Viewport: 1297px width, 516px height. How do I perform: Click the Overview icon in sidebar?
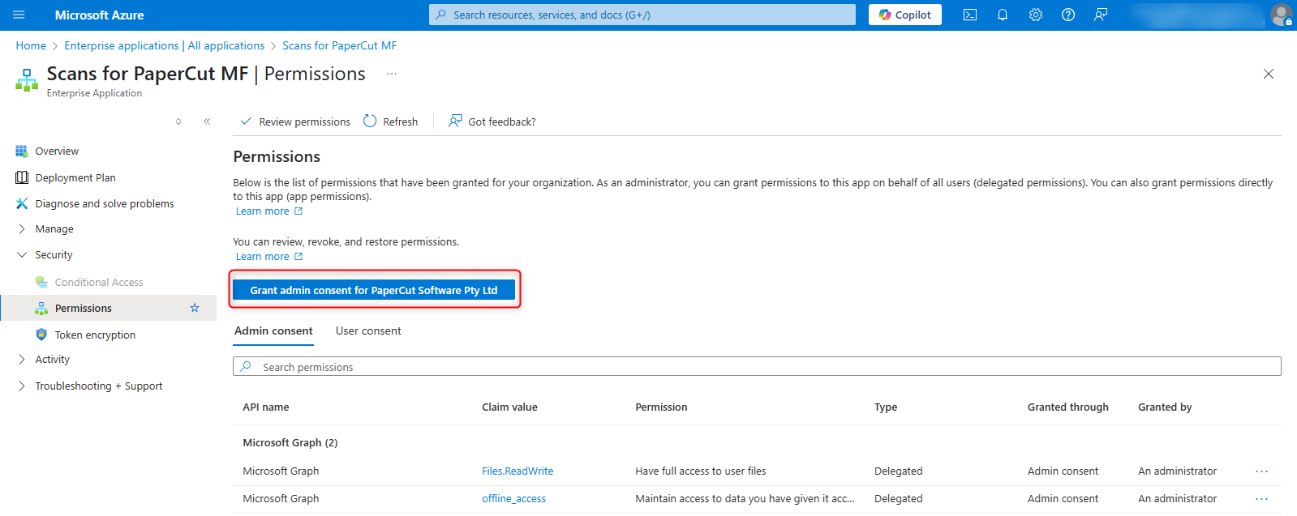[x=22, y=151]
